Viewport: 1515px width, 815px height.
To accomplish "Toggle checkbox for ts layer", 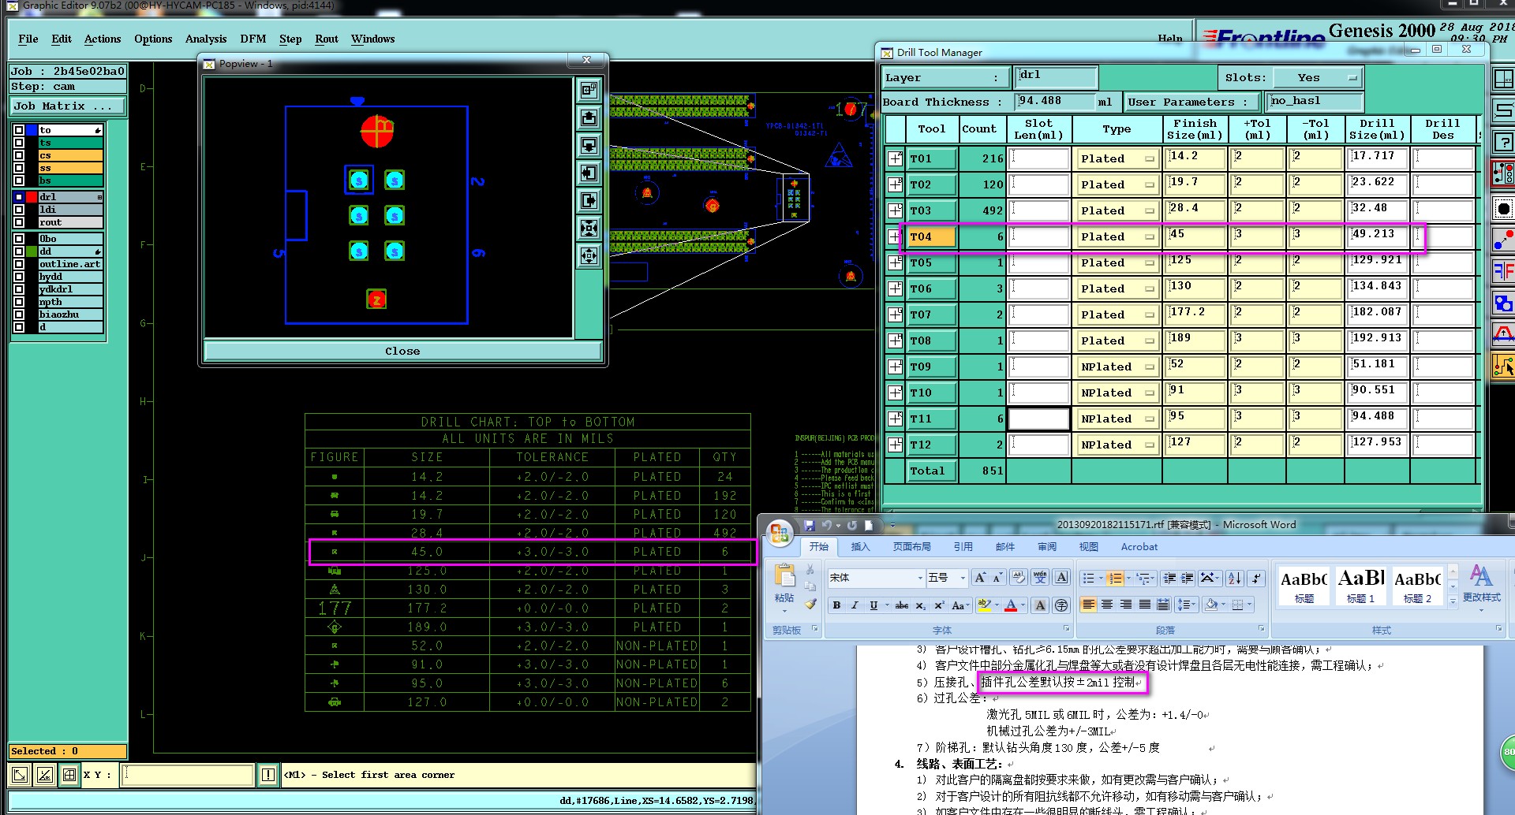I will click(19, 143).
